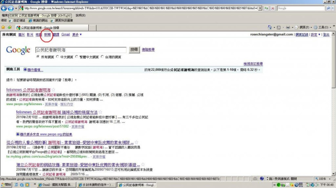Click the browser Back arrow button
The height and width of the screenshot is (188, 336).
pos(5,8)
